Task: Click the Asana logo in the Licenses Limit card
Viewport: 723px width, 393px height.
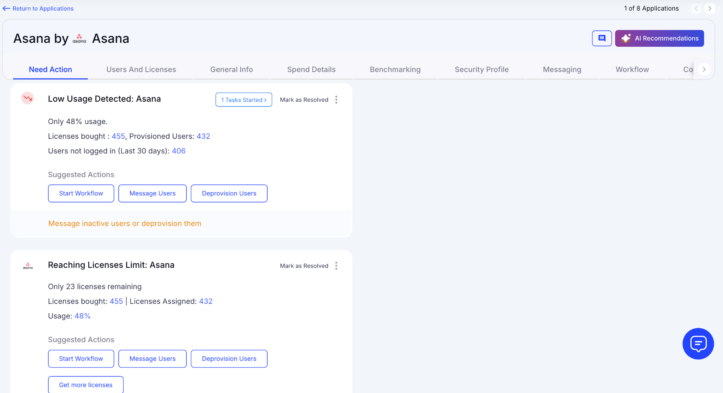Action: [x=28, y=266]
